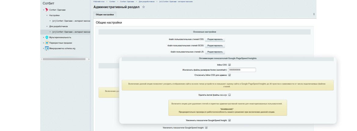Viewport: 357px width, 131px height.
Task: Select the site item under Для разработчиков
Action: click(x=71, y=32)
